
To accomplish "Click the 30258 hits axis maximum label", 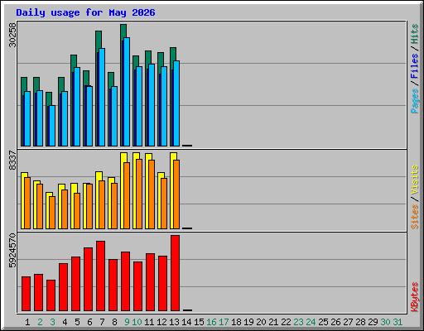I will [x=12, y=35].
